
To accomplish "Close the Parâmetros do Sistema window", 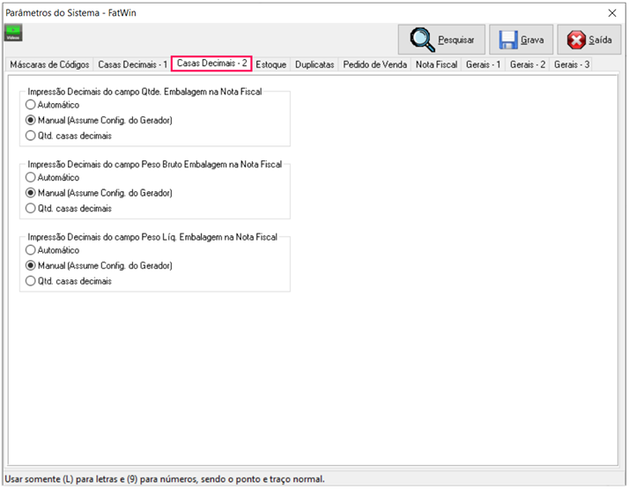I will point(612,13).
